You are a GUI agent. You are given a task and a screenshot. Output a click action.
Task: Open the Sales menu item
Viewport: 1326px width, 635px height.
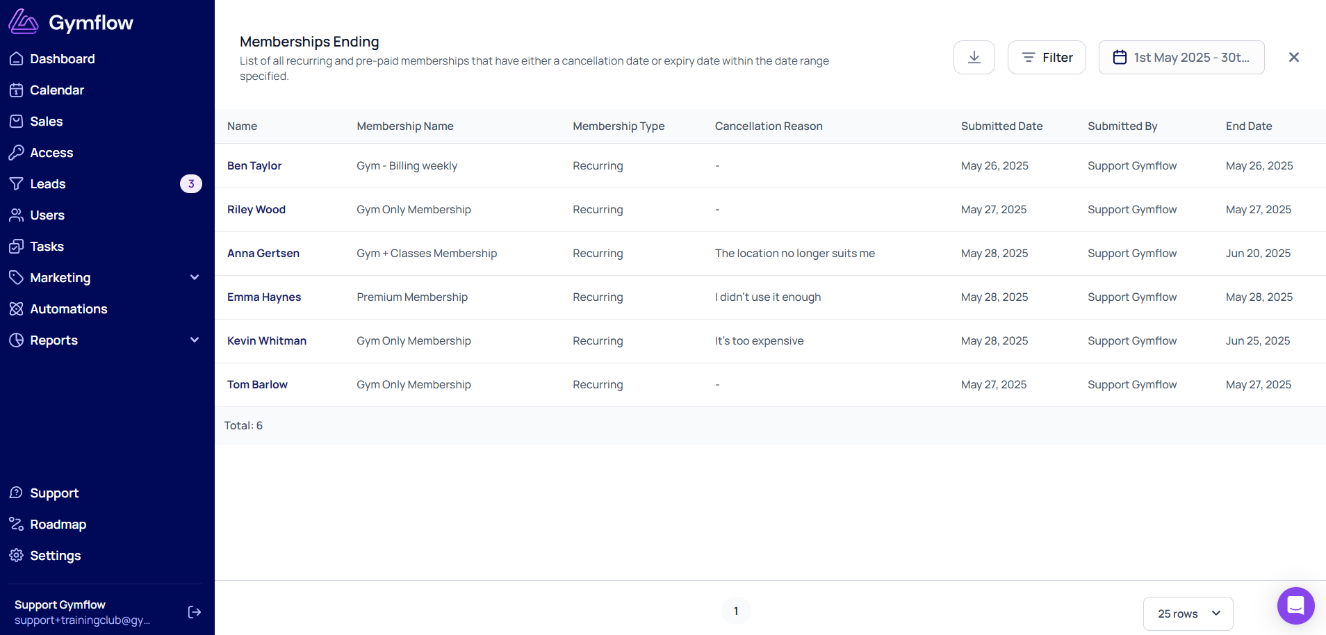click(46, 122)
